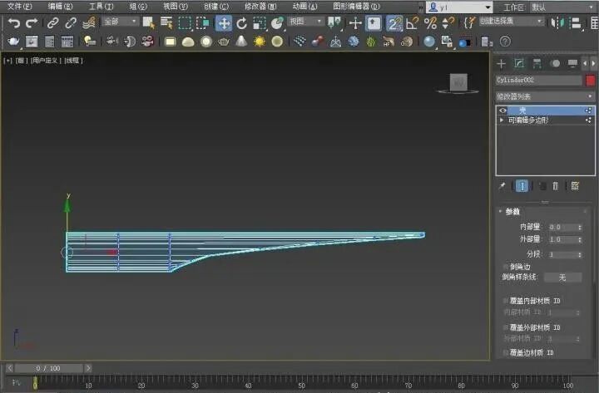
Task: Toggle Show End Result button in stack
Action: (x=522, y=186)
